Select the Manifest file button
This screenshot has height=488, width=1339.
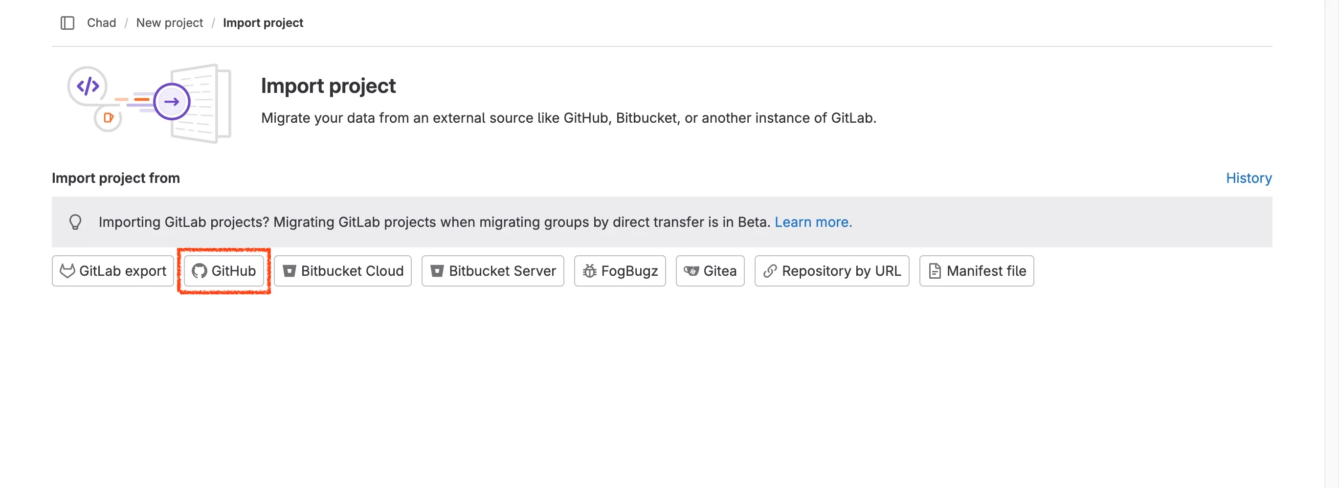pos(976,271)
